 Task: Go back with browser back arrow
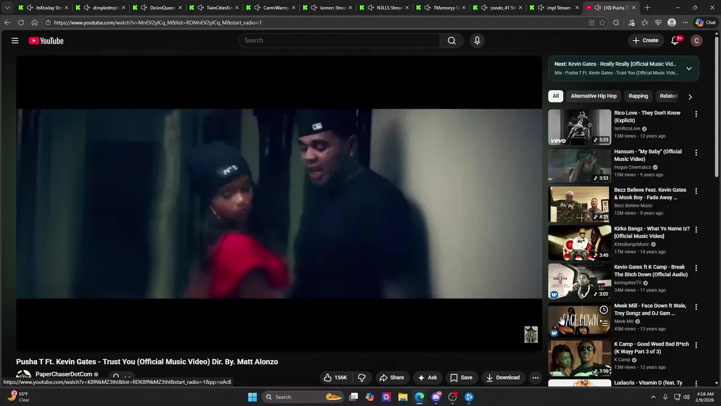7,23
